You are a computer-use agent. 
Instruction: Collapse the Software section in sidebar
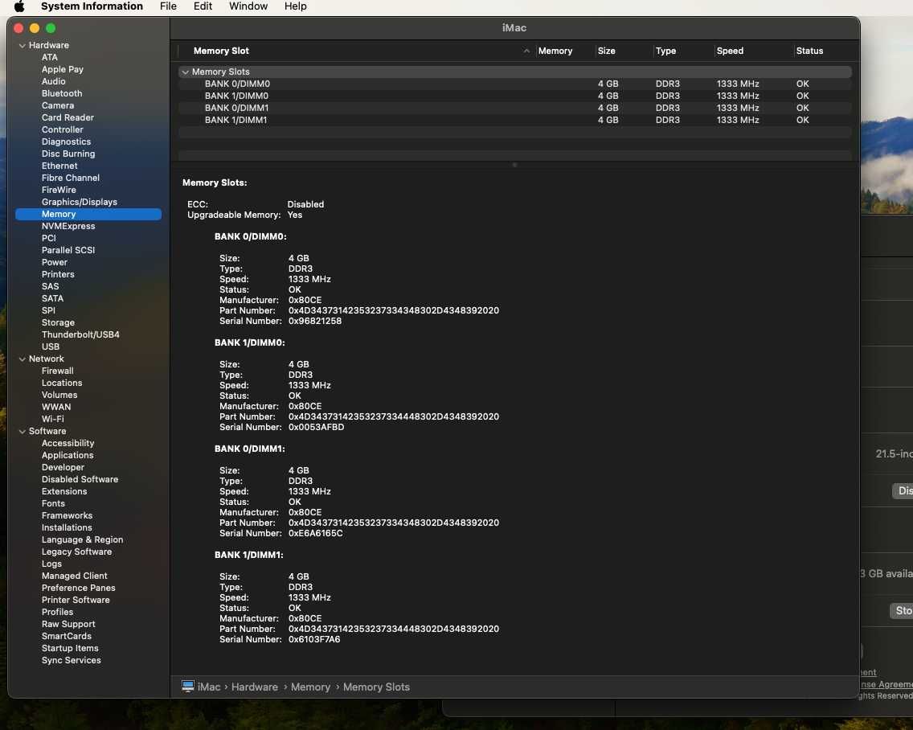point(23,431)
